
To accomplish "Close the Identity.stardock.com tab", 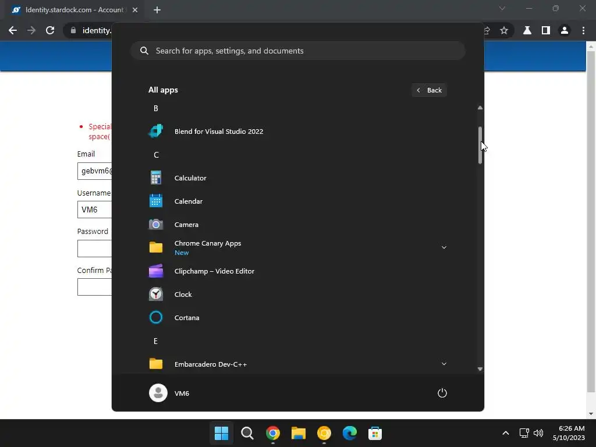I will tap(135, 10).
